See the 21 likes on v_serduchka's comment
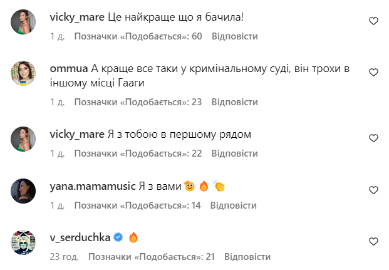Image resolution: width=389 pixels, height=270 pixels. [151, 257]
